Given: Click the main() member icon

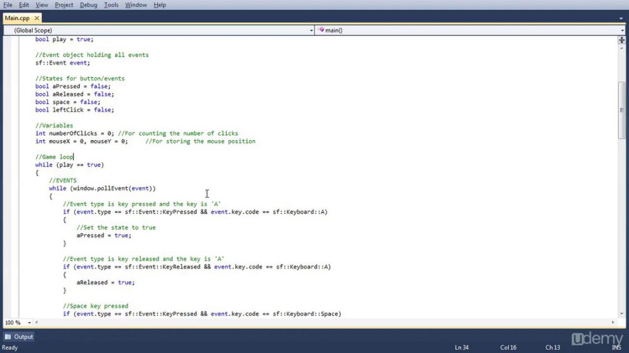Looking at the screenshot, I should point(321,30).
